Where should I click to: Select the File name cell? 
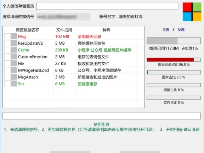click(x=21, y=63)
